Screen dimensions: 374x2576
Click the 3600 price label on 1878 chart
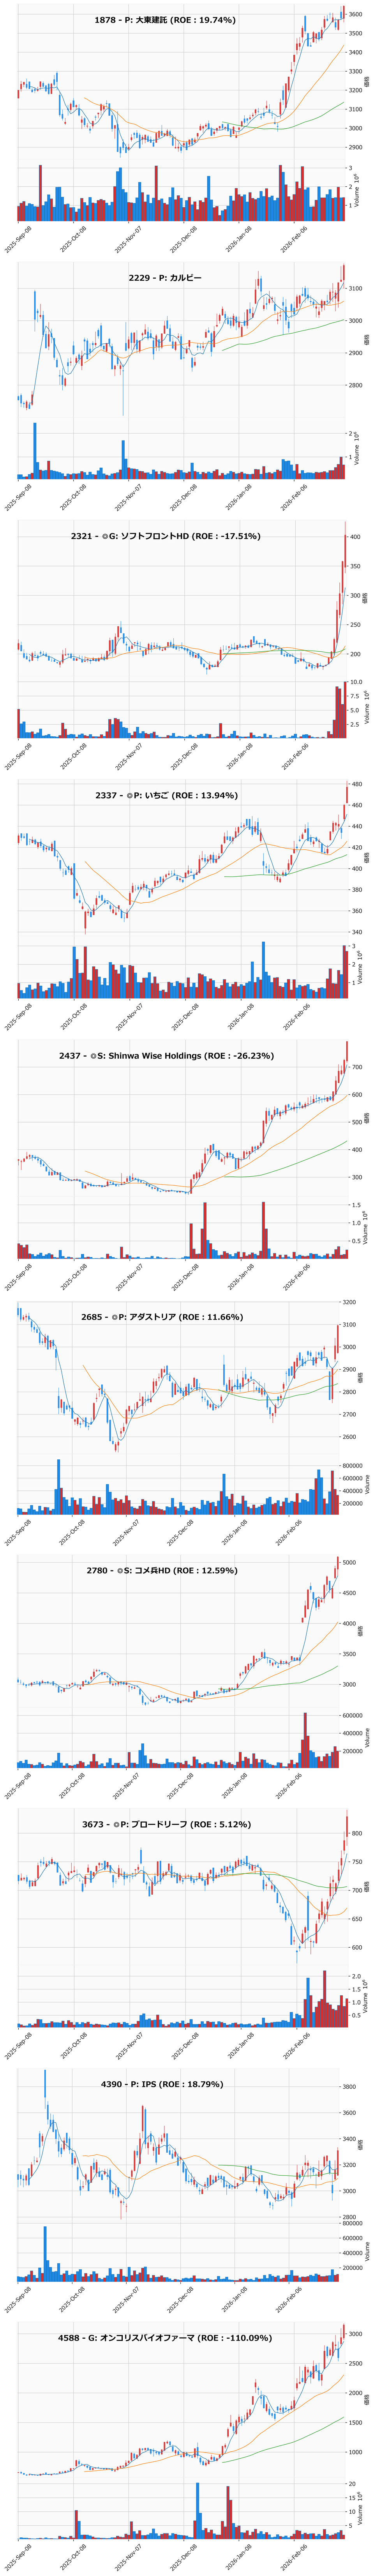click(x=355, y=14)
